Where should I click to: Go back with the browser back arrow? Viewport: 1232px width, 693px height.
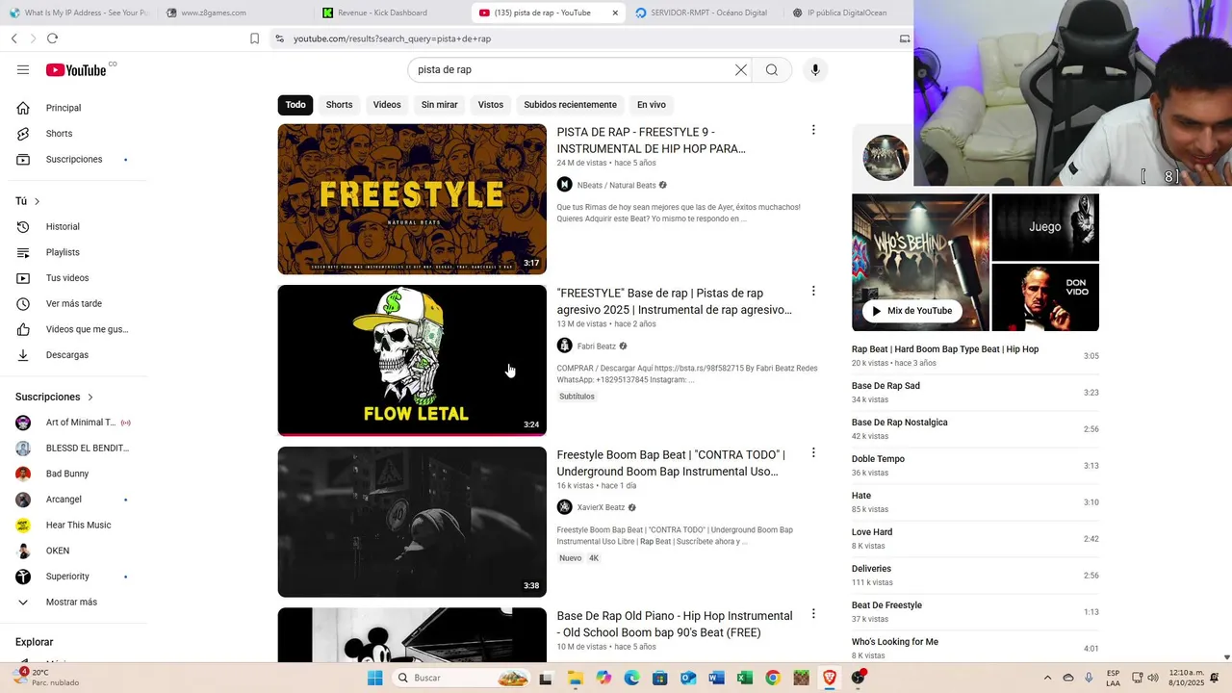(x=14, y=38)
